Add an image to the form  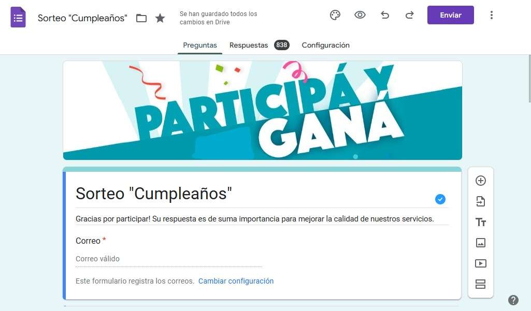point(481,243)
